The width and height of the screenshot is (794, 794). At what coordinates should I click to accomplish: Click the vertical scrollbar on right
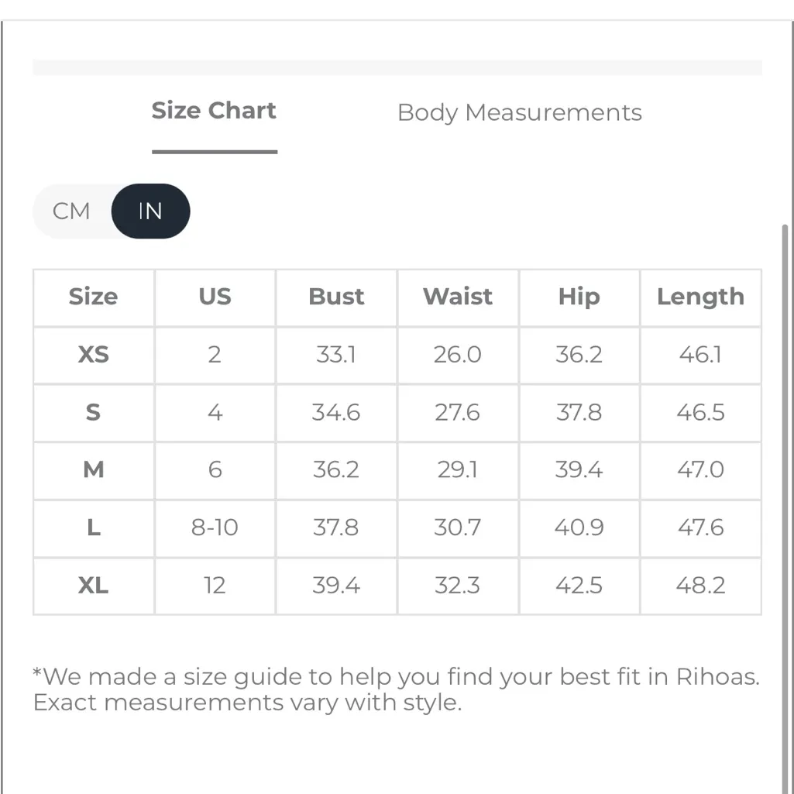click(x=785, y=465)
